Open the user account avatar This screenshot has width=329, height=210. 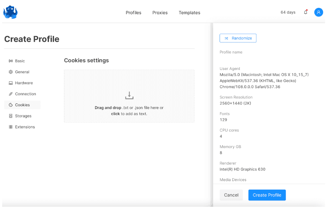[318, 12]
